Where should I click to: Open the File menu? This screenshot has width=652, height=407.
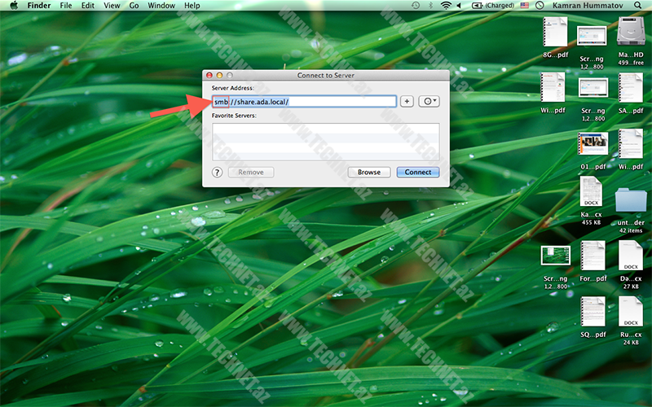click(x=66, y=6)
